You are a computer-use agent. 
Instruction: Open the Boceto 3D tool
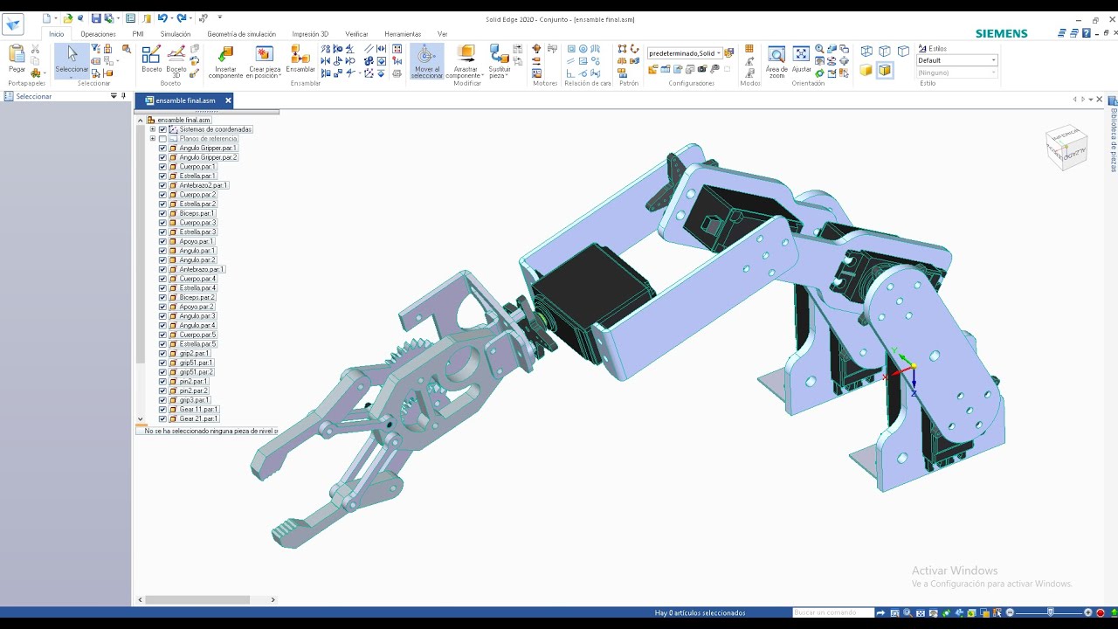[176, 61]
